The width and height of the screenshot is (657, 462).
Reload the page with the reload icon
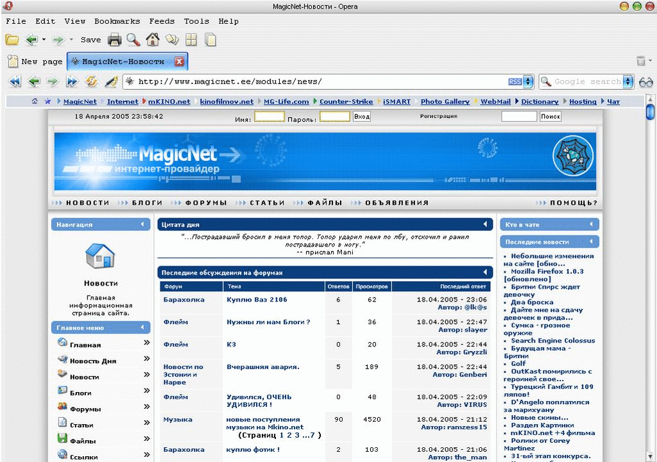[x=91, y=81]
